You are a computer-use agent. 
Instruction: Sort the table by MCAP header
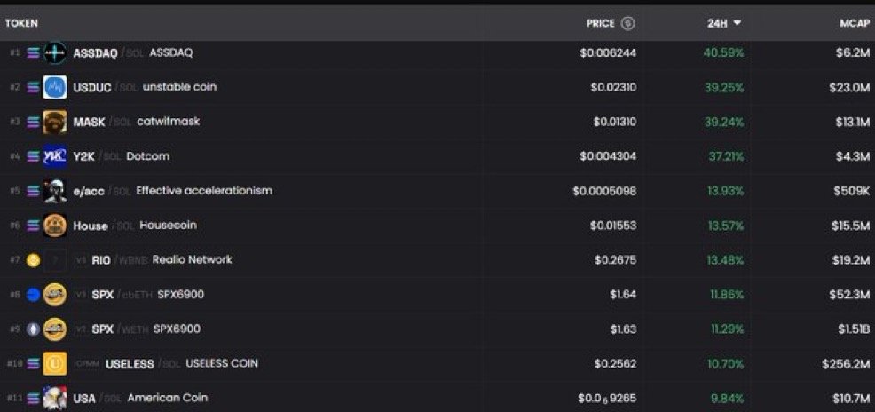(x=855, y=23)
